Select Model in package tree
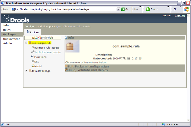Image resolution: width=191 pixels, height=127 pixels. (x=38, y=66)
